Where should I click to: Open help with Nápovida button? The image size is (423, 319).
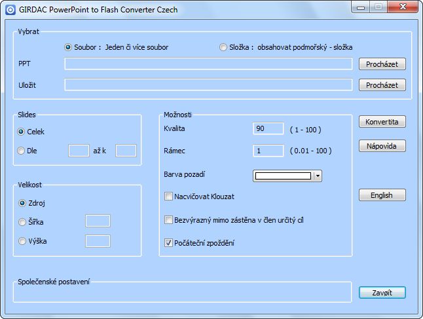(382, 146)
